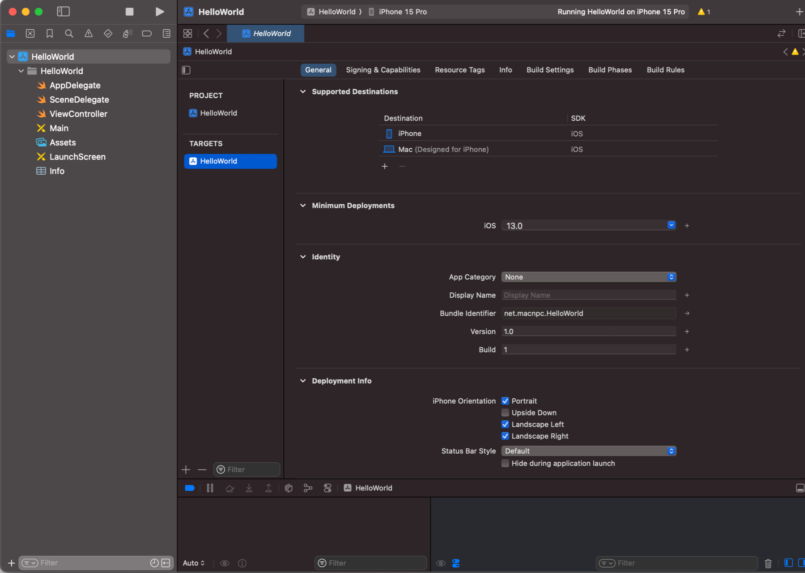The width and height of the screenshot is (805, 573).
Task: Collapse the Minimum Deployments section
Action: click(303, 205)
